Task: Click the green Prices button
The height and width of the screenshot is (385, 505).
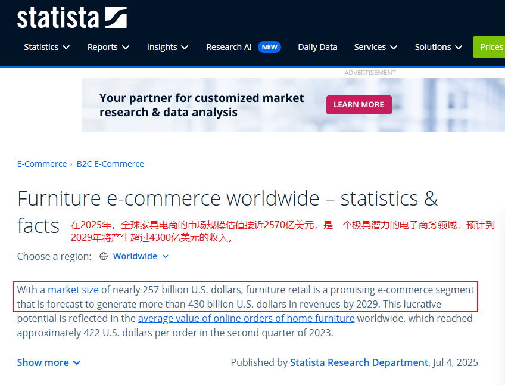Action: click(x=491, y=47)
